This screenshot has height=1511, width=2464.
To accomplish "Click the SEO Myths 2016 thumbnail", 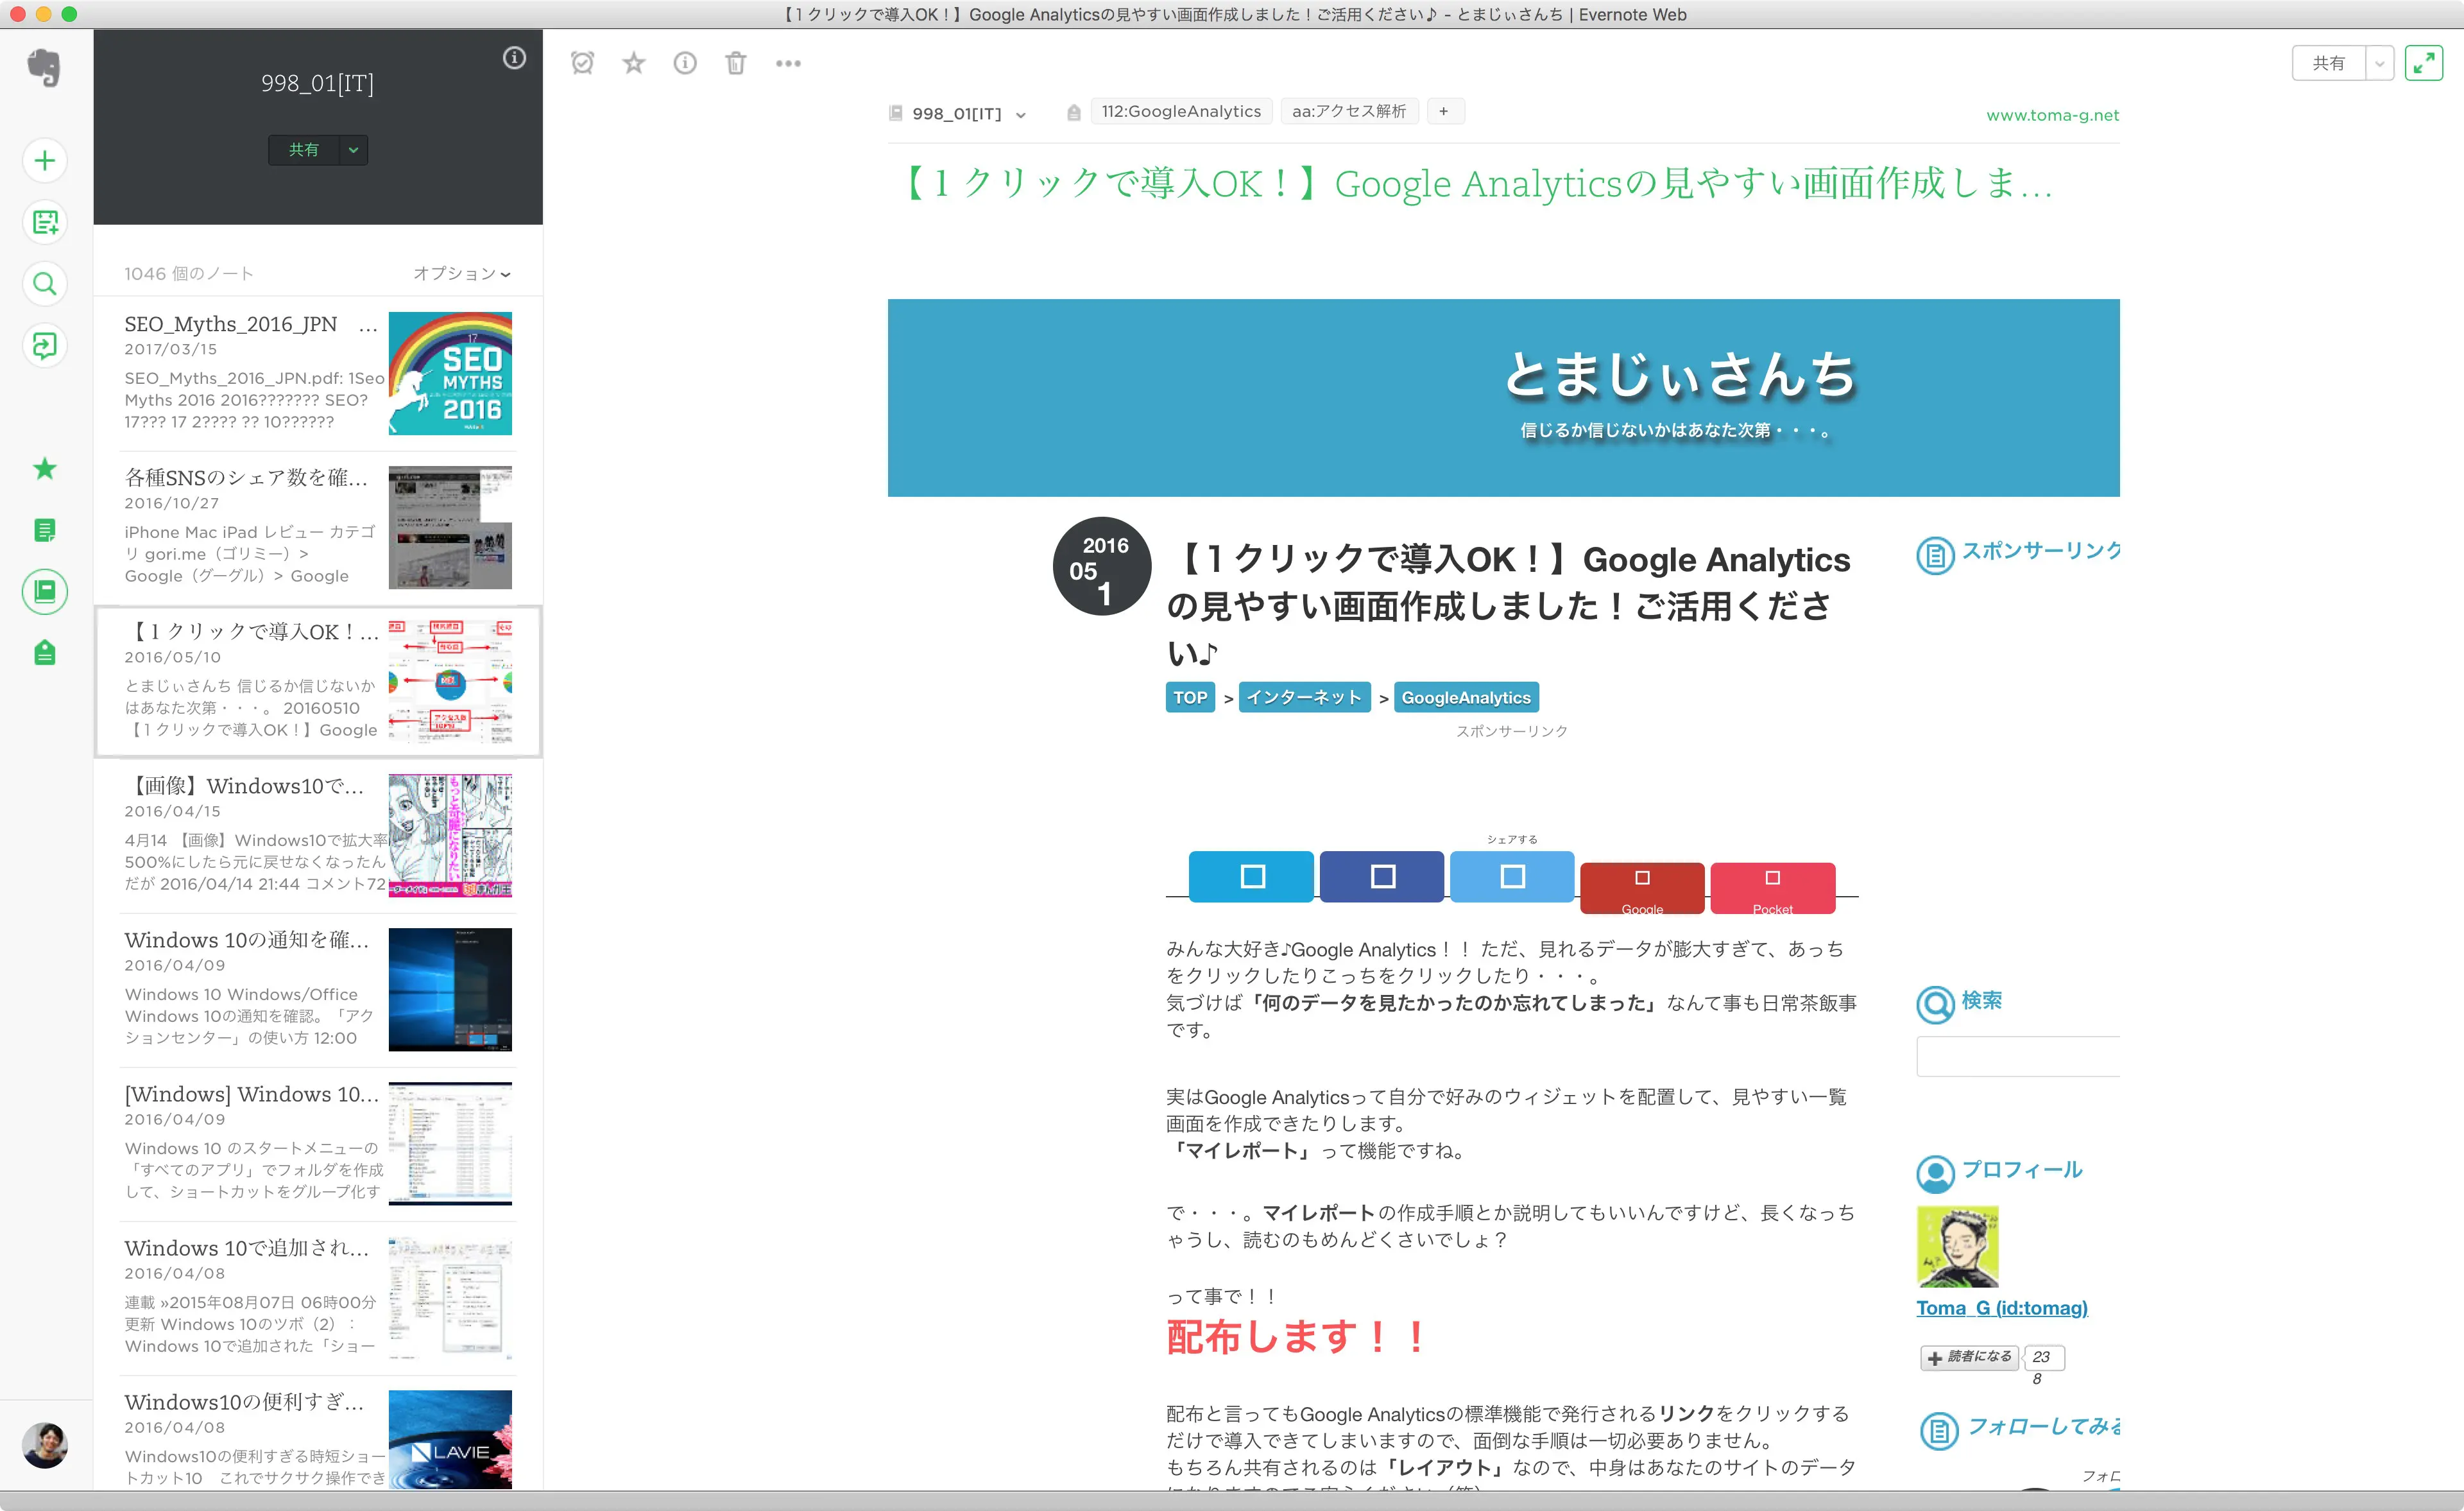I will pos(450,373).
